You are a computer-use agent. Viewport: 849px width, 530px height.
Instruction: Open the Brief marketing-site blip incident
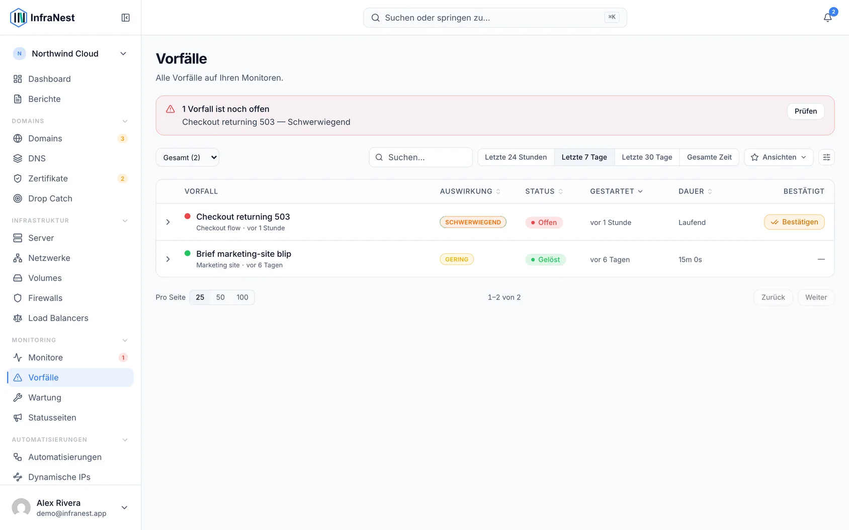point(243,254)
